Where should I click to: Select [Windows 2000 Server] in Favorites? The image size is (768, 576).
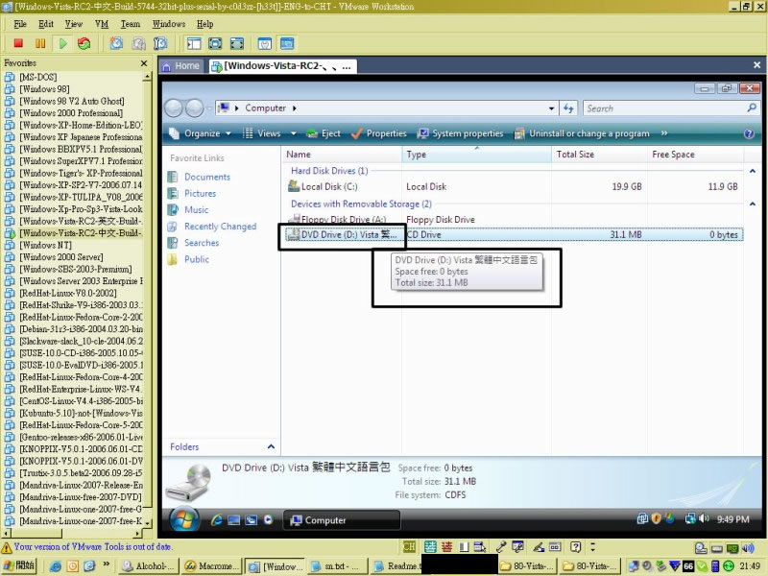[61, 257]
